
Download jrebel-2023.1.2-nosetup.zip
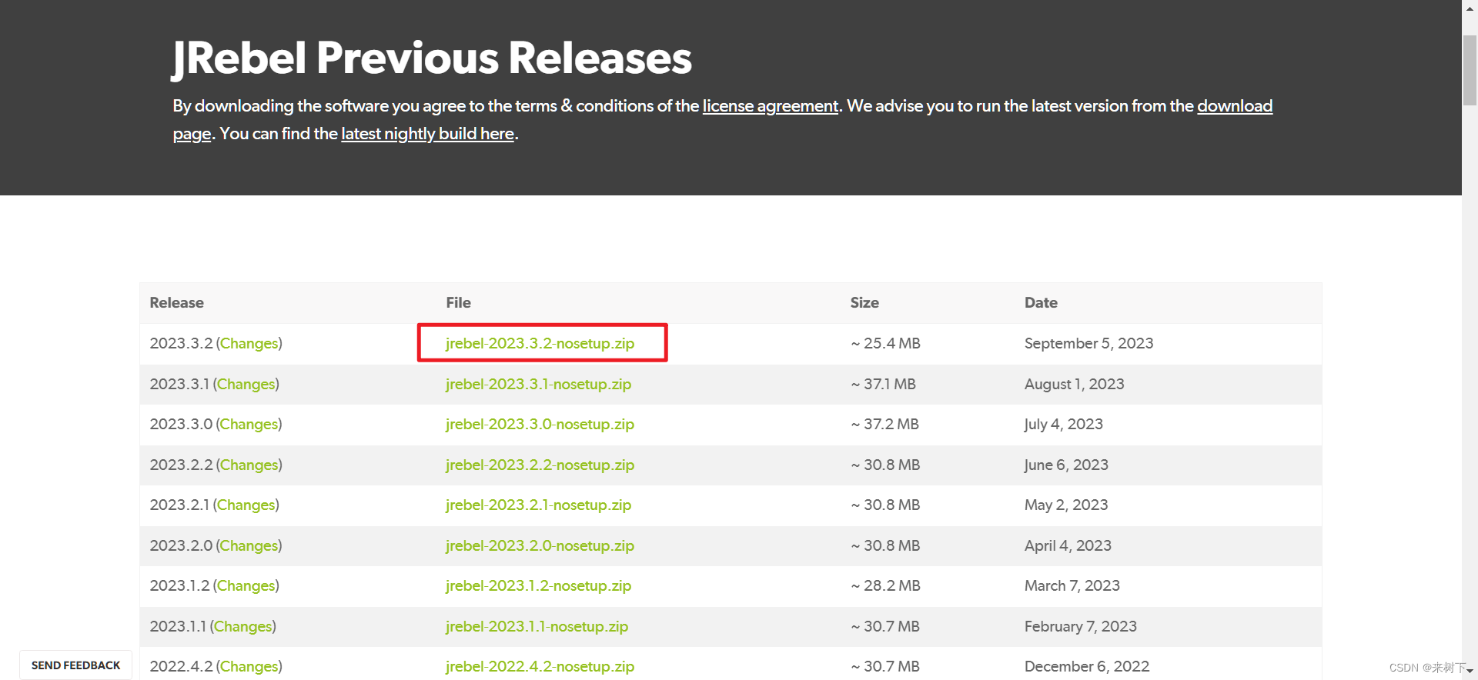538,585
